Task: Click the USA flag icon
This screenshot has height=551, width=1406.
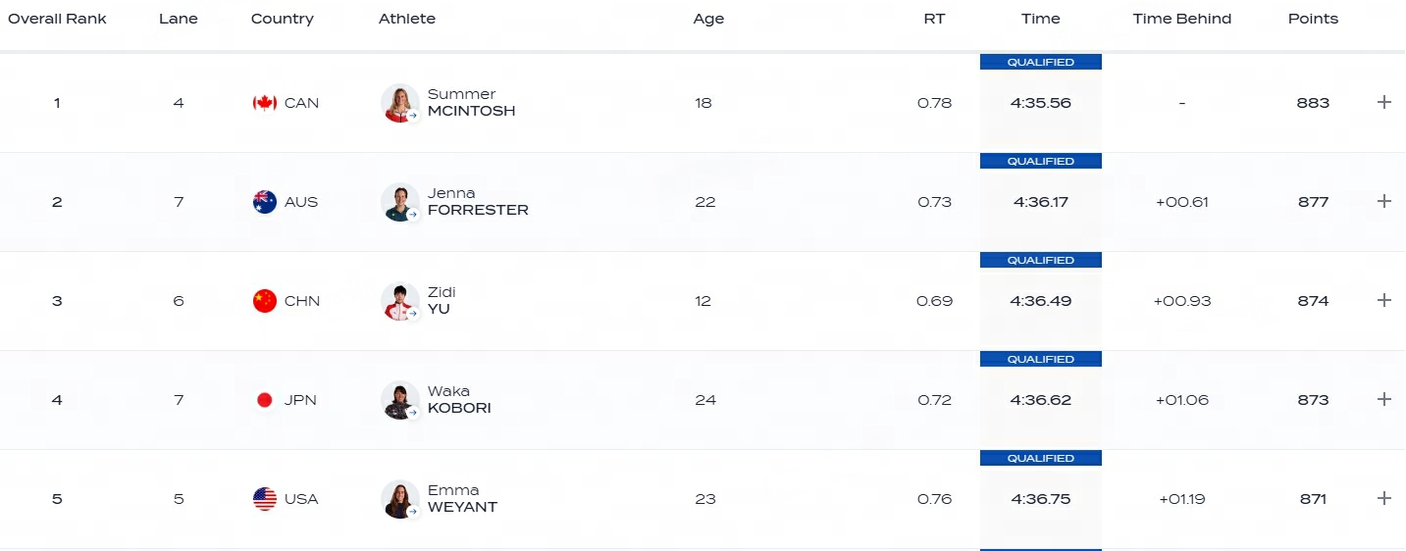Action: pos(265,499)
